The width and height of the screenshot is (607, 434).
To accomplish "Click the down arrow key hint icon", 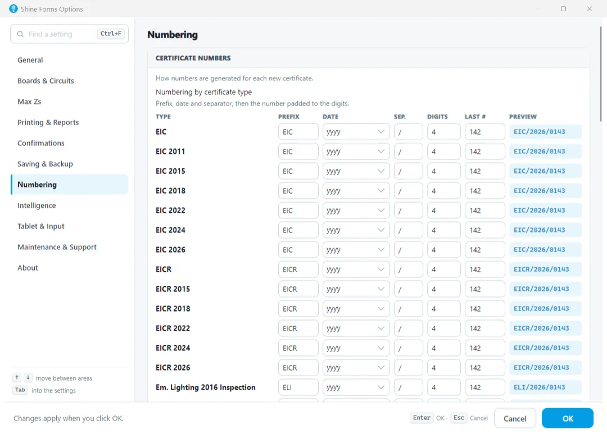I will [x=28, y=377].
